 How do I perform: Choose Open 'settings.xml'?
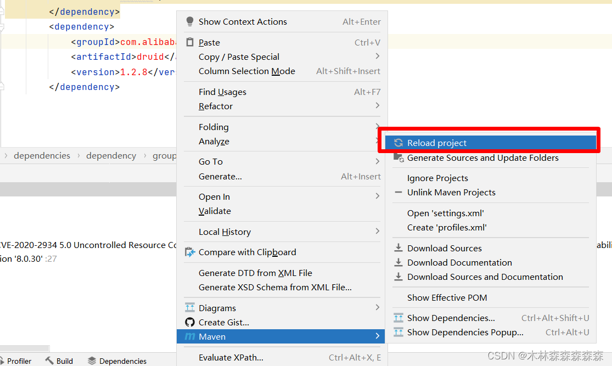491,213
